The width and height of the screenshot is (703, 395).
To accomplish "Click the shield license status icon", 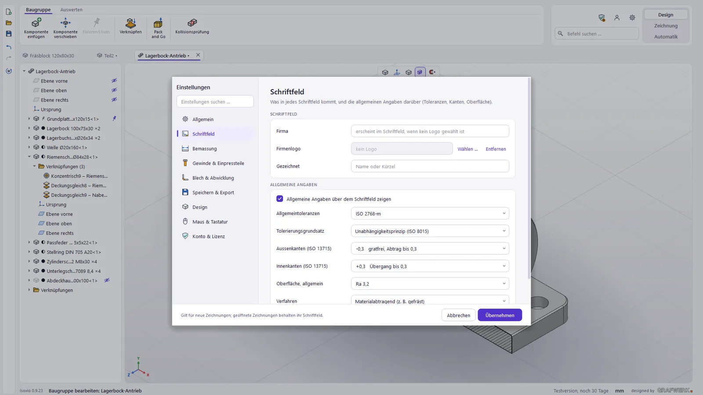I will [602, 18].
